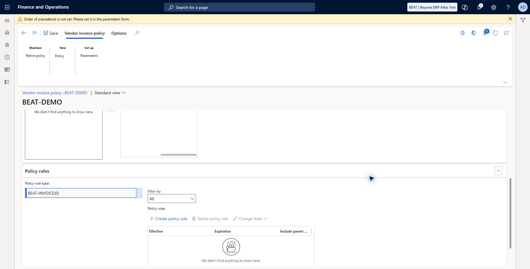The width and height of the screenshot is (530, 269).
Task: Click Create policy rule
Action: click(168, 219)
